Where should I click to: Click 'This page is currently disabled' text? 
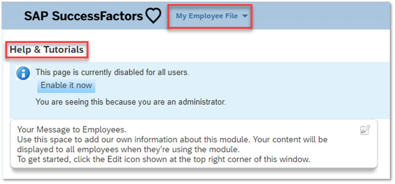pyautogui.click(x=112, y=72)
